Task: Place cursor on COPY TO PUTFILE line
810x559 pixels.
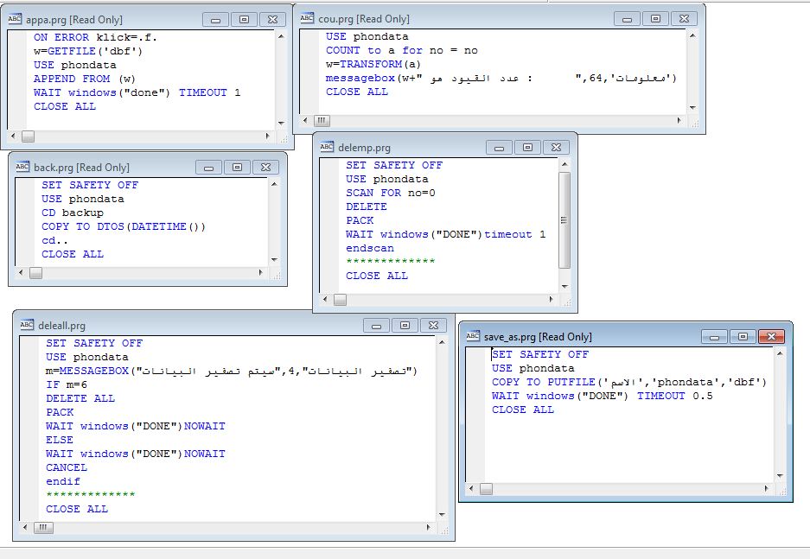Action: [x=629, y=382]
